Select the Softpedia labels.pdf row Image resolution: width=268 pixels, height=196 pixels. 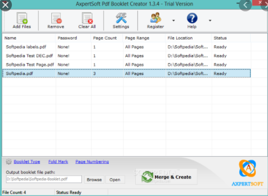click(126, 47)
